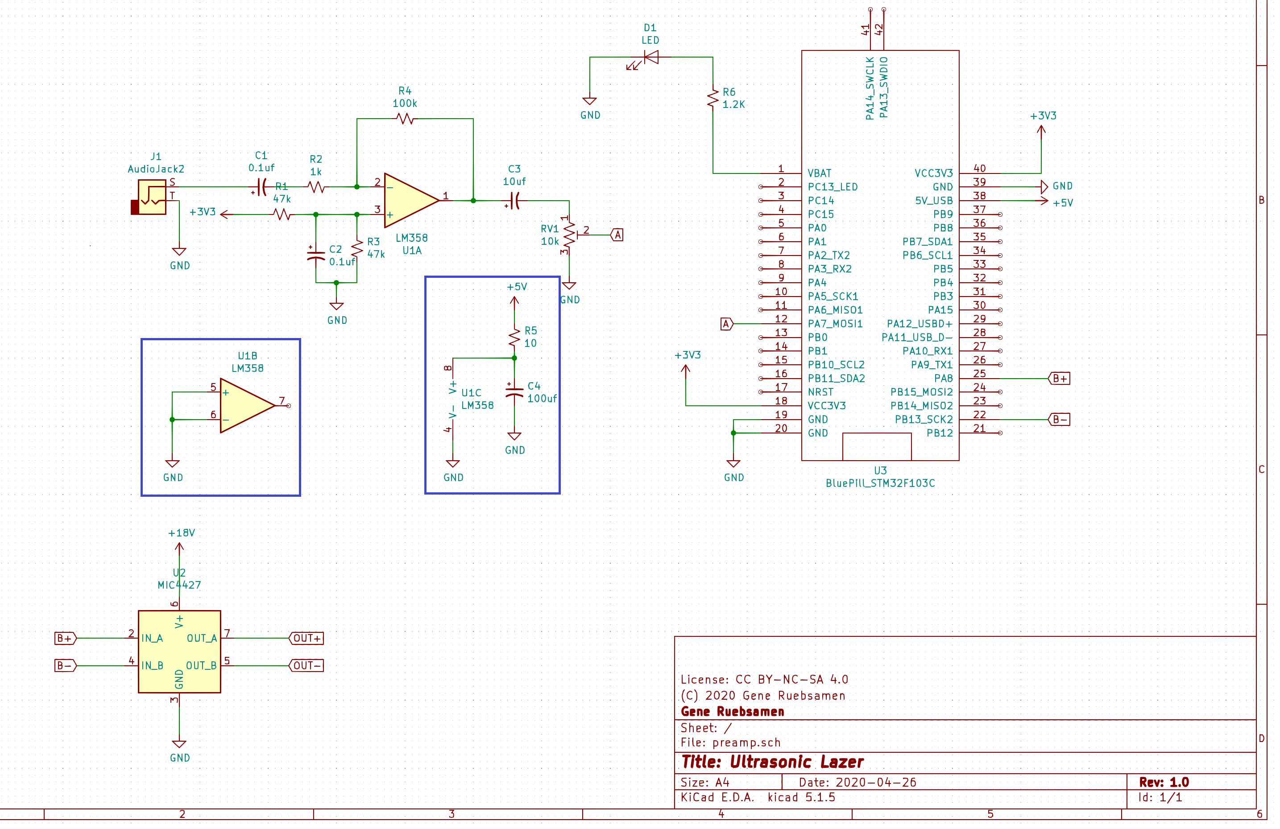Select the '(C) 2020 Gene Ruebsamen' line
The image size is (1280, 829).
click(x=764, y=696)
